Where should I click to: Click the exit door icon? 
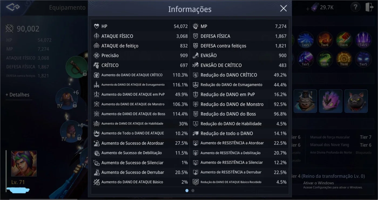tap(369, 7)
